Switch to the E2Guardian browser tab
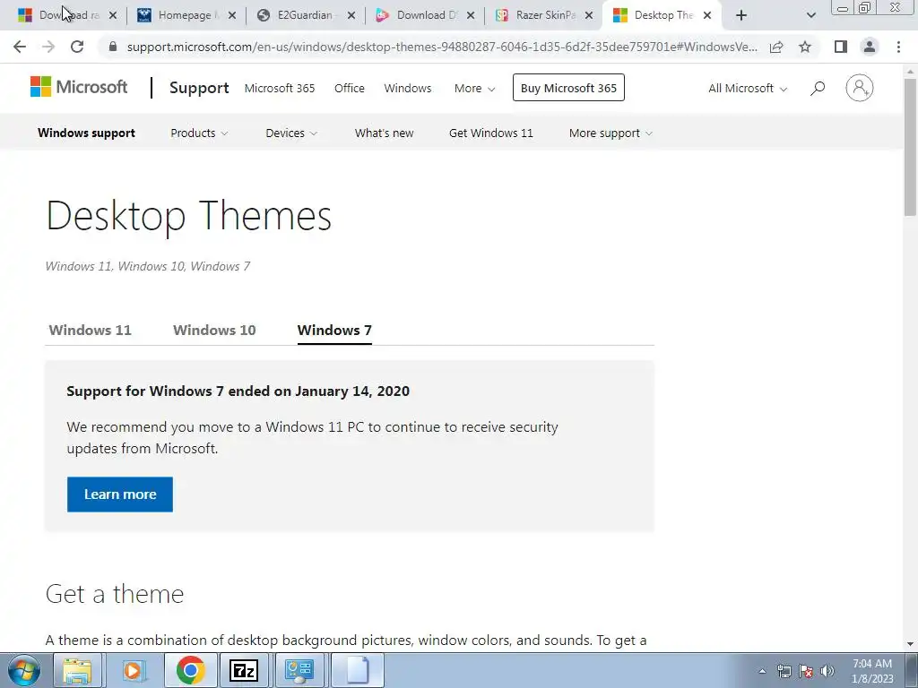The height and width of the screenshot is (688, 918). (305, 15)
